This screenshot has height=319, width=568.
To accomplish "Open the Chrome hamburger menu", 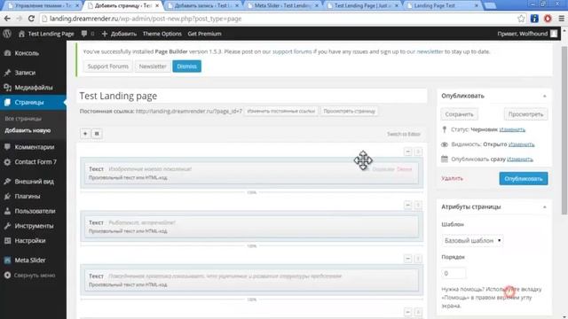I will (561, 19).
